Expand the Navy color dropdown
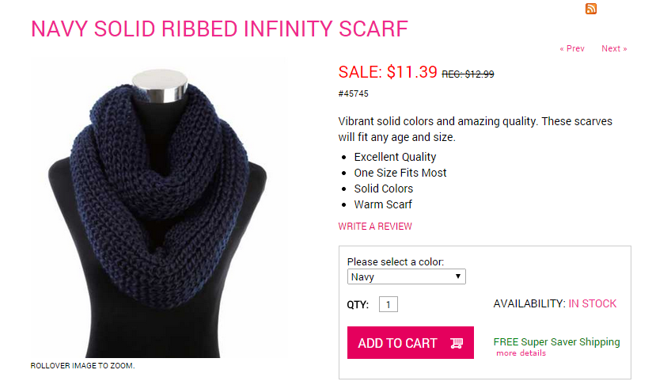The height and width of the screenshot is (385, 652). coord(407,276)
